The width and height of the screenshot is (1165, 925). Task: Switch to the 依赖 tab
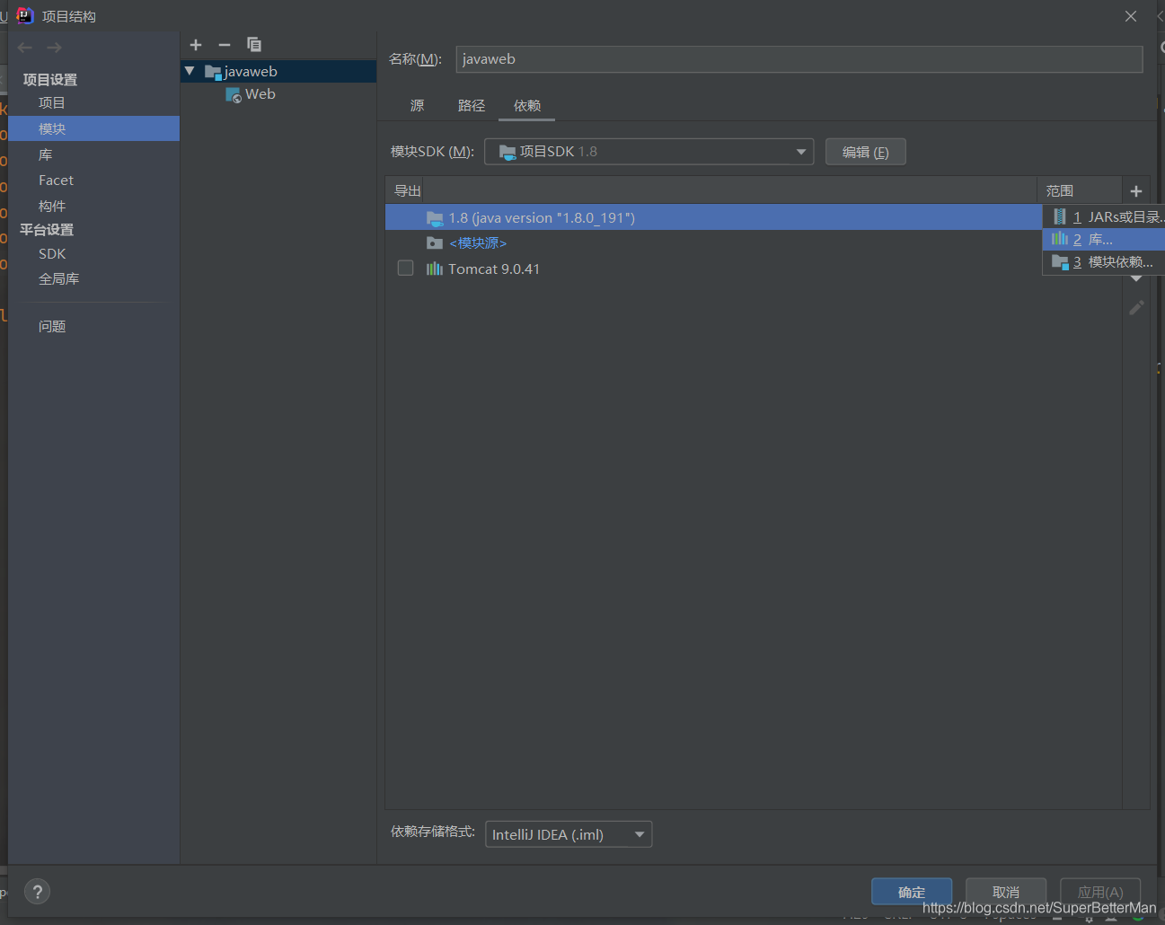[x=527, y=106]
